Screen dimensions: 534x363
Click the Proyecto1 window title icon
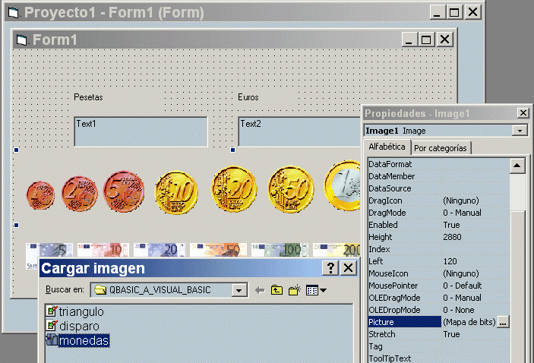pos(13,13)
